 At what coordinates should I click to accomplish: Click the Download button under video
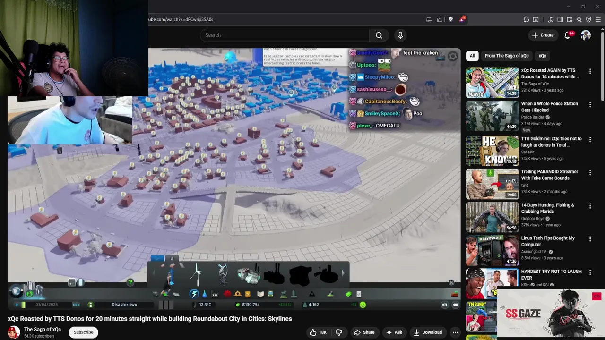pos(427,332)
